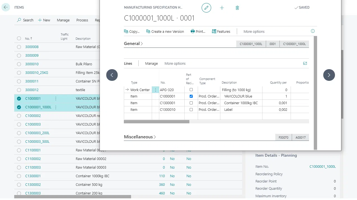Click inventory value 110 for C1300001
The height and width of the screenshot is (200, 357).
click(x=162, y=176)
